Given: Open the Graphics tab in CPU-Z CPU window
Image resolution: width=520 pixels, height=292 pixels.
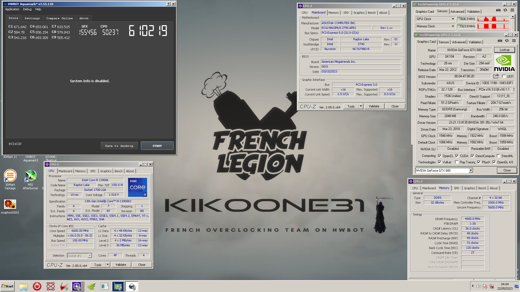Looking at the screenshot, I should (106, 171).
